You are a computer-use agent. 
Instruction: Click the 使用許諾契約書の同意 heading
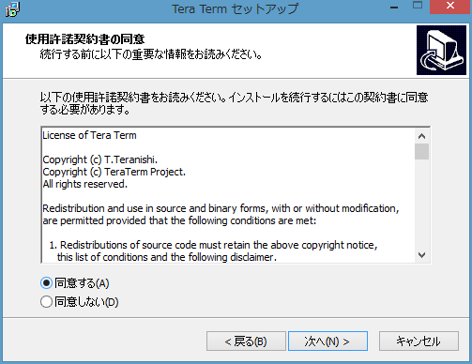point(85,39)
